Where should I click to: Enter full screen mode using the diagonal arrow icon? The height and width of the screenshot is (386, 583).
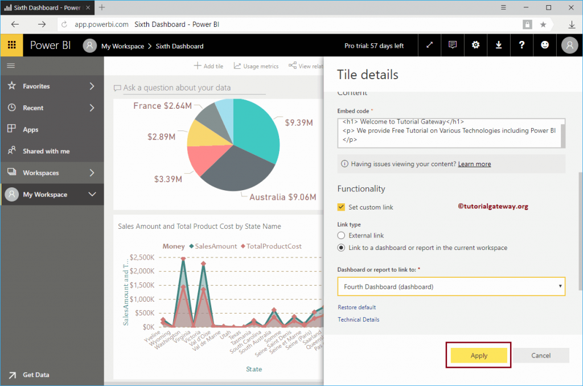click(429, 45)
